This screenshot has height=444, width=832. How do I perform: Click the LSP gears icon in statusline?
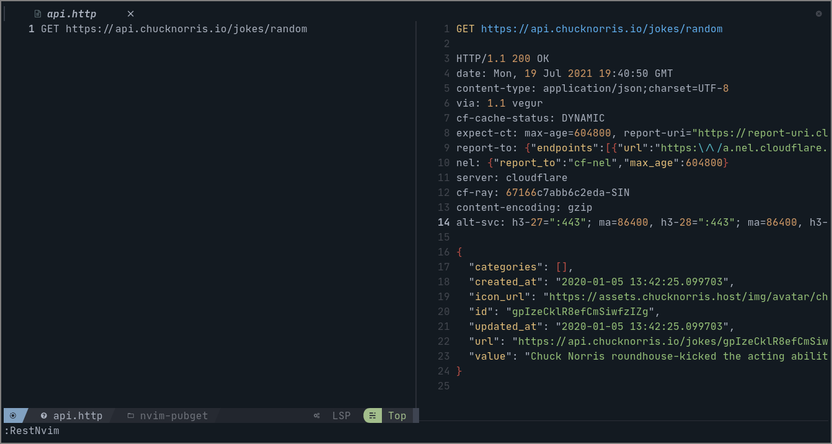point(317,415)
